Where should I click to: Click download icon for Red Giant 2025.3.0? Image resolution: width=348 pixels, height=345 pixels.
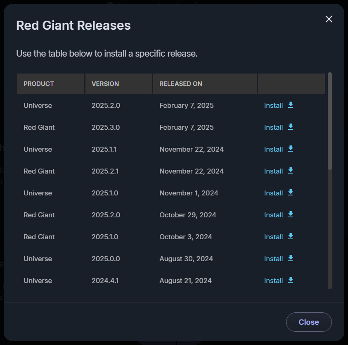click(291, 127)
